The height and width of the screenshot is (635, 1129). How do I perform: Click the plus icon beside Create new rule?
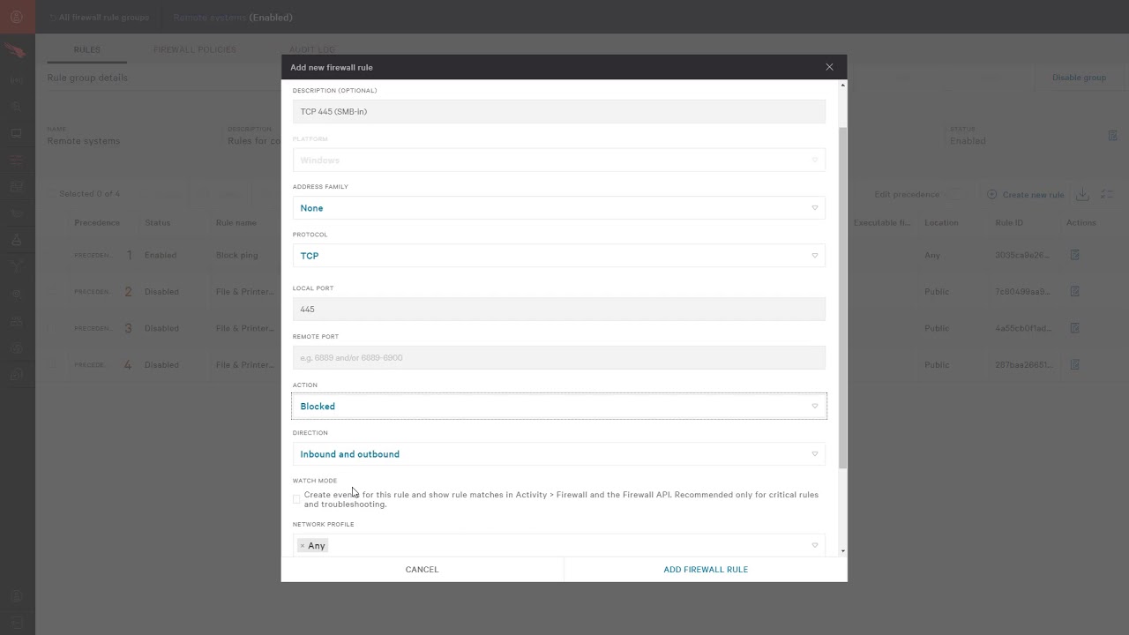click(x=991, y=194)
